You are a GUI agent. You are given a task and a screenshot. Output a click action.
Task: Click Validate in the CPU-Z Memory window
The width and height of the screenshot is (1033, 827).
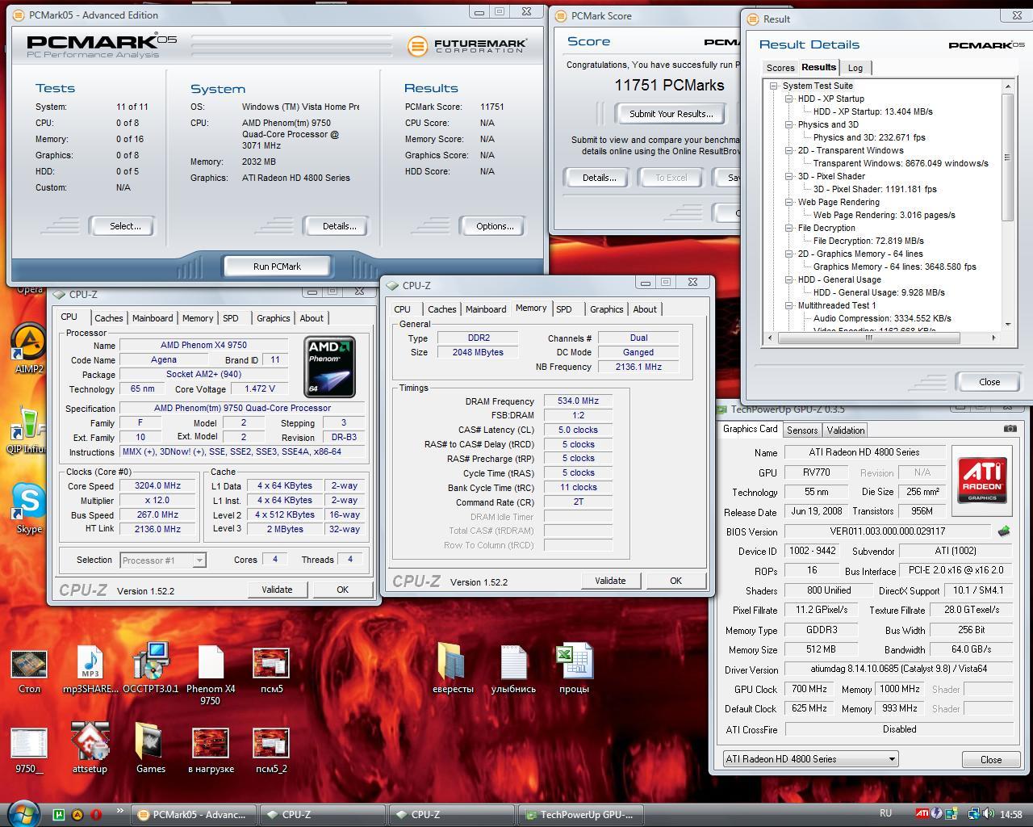[x=610, y=581]
